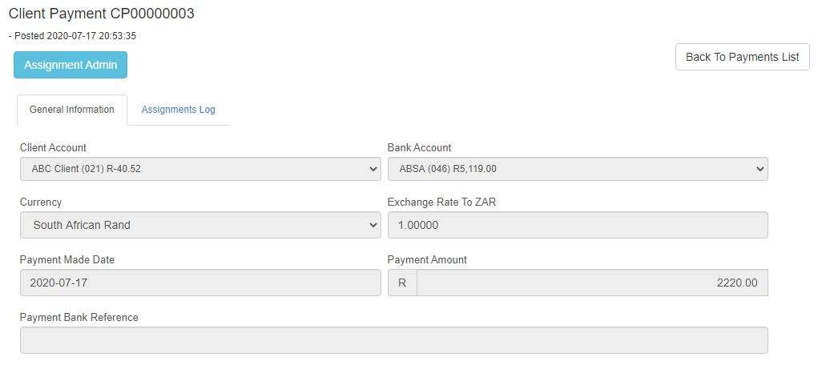
Task: Click the Exchange Rate To ZAR field
Action: click(577, 225)
